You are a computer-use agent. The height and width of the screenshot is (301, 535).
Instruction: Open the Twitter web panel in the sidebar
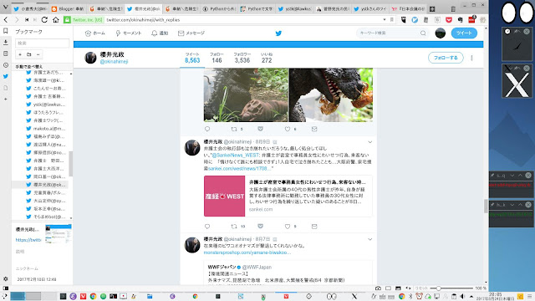[x=6, y=76]
